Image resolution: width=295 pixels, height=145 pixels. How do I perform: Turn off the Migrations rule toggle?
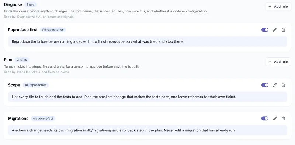coord(265,119)
